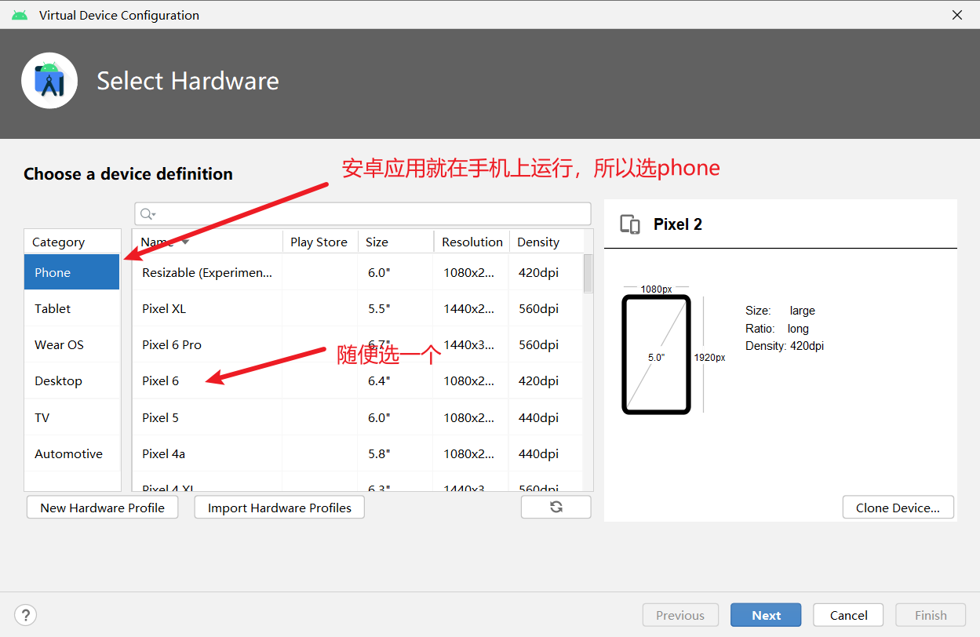Click the Ratio: long preview detail
This screenshot has width=980, height=637.
click(777, 329)
